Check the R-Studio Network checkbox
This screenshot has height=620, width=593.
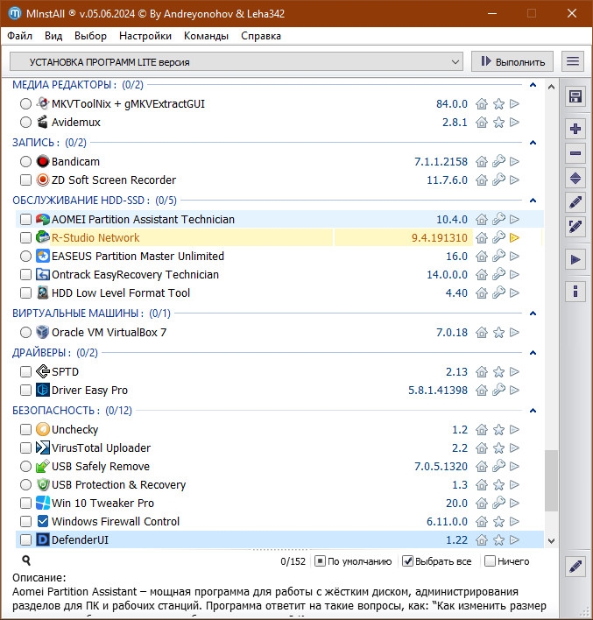tap(25, 237)
